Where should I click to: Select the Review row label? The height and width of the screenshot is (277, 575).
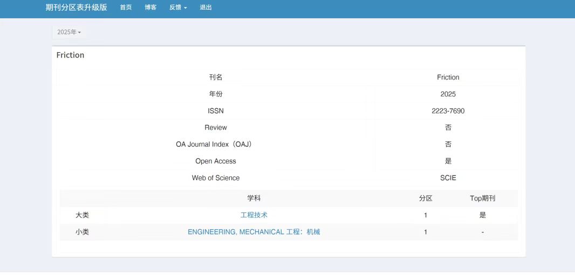(x=216, y=127)
